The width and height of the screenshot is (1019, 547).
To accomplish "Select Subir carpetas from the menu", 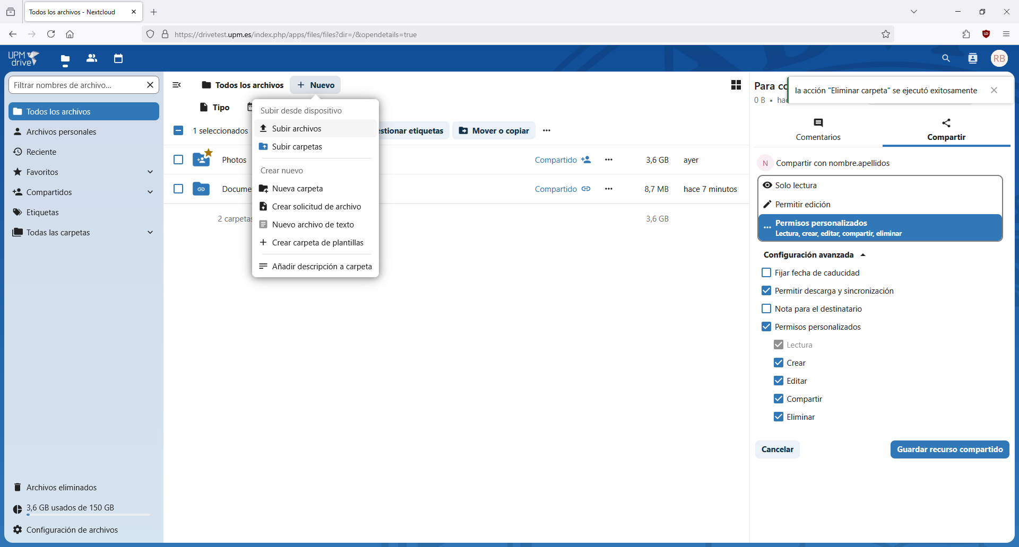I will pyautogui.click(x=315, y=146).
